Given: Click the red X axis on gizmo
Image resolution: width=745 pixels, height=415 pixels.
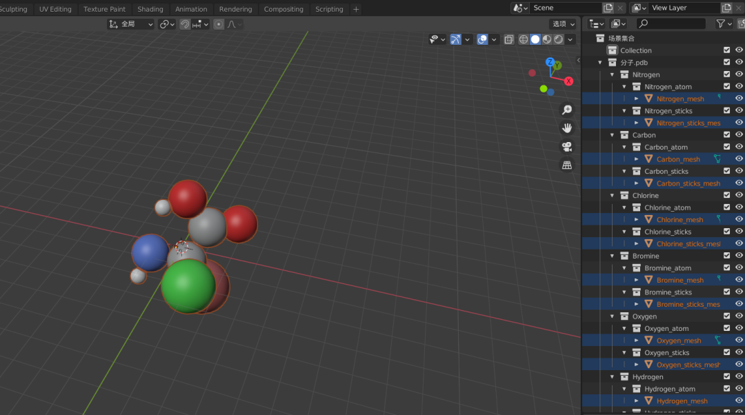Looking at the screenshot, I should (x=568, y=81).
